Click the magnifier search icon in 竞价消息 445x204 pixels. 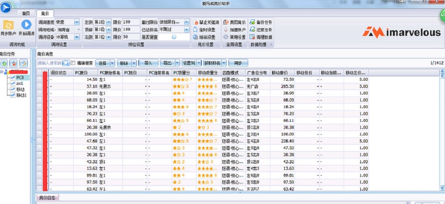pyautogui.click(x=66, y=63)
